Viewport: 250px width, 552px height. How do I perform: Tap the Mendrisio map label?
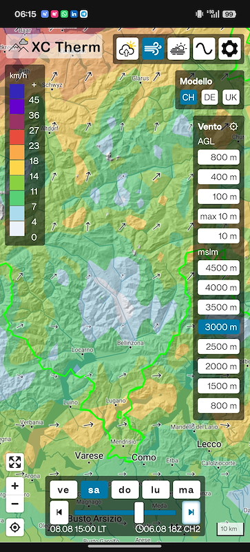[123, 441]
